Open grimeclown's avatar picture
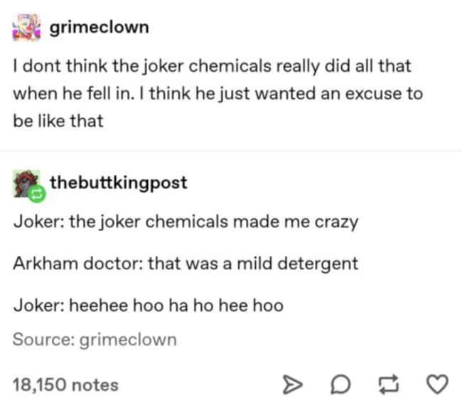The width and height of the screenshot is (462, 408). pyautogui.click(x=26, y=27)
